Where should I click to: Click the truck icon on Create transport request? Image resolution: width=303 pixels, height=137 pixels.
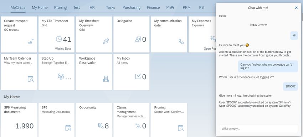pos(31,41)
